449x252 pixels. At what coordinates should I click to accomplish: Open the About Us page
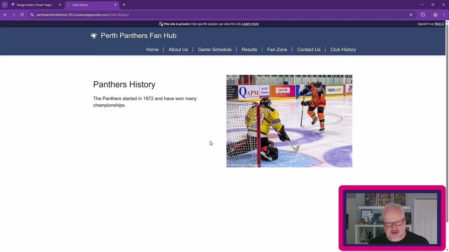click(178, 49)
